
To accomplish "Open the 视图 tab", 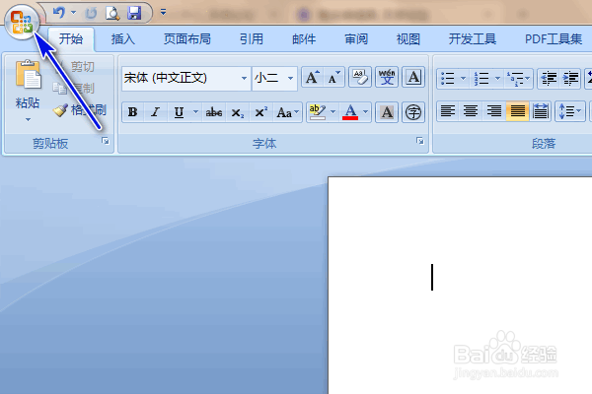I will [x=408, y=38].
